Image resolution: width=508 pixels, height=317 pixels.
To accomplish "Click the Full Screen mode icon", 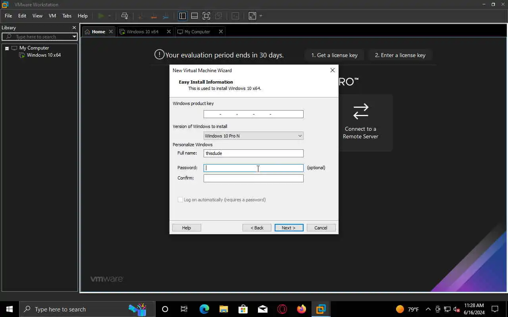I will click(x=206, y=16).
